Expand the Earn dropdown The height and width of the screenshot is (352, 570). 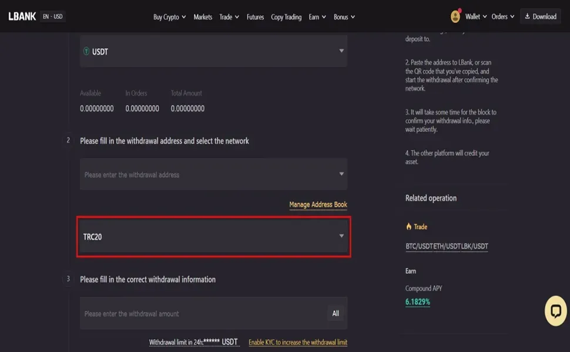click(317, 16)
